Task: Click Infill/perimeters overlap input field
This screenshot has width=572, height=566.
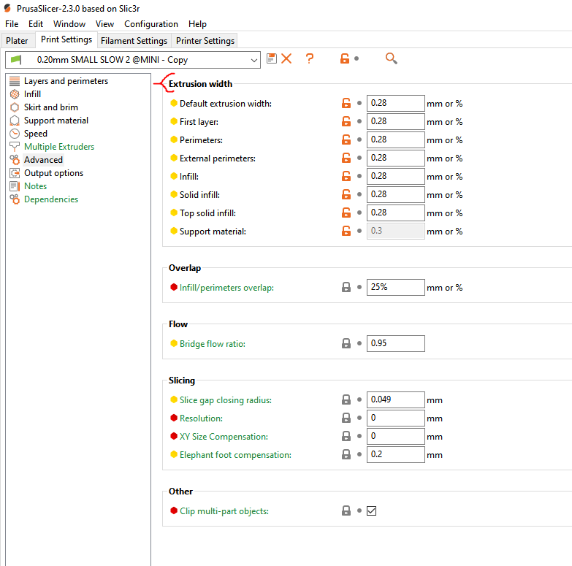Action: 395,287
